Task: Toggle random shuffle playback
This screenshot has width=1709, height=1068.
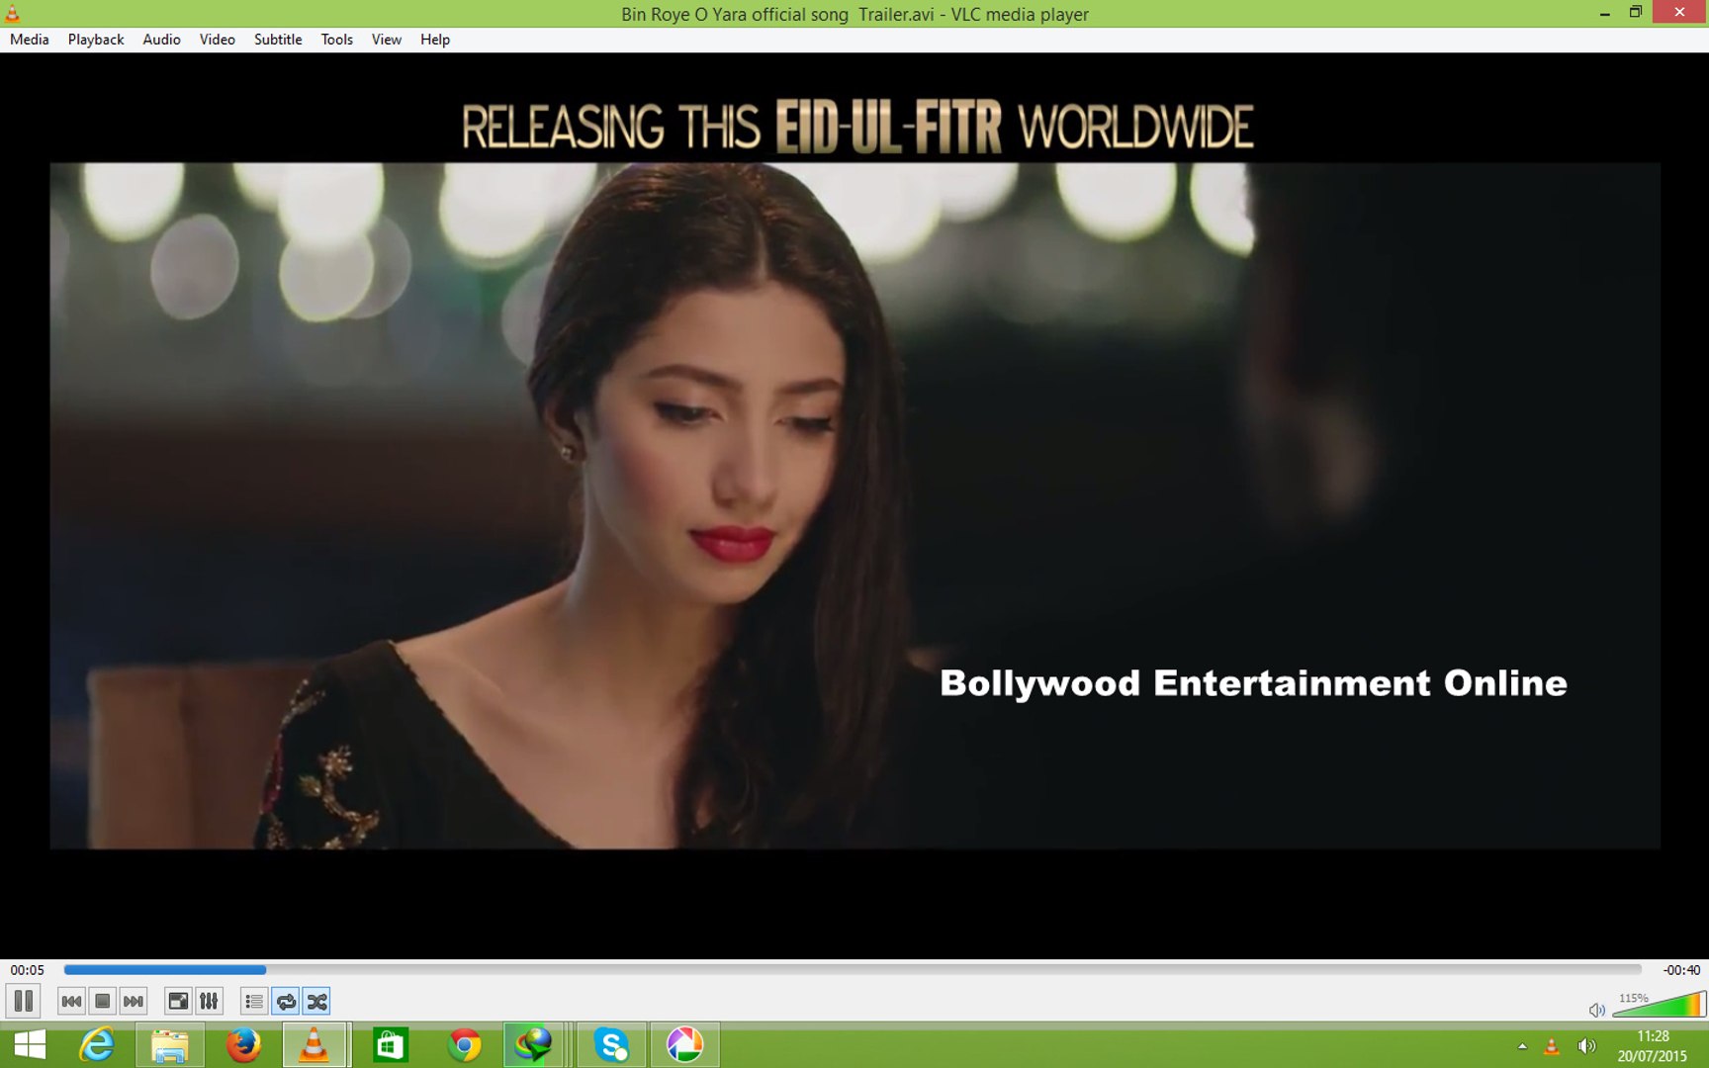Action: pos(316,1002)
